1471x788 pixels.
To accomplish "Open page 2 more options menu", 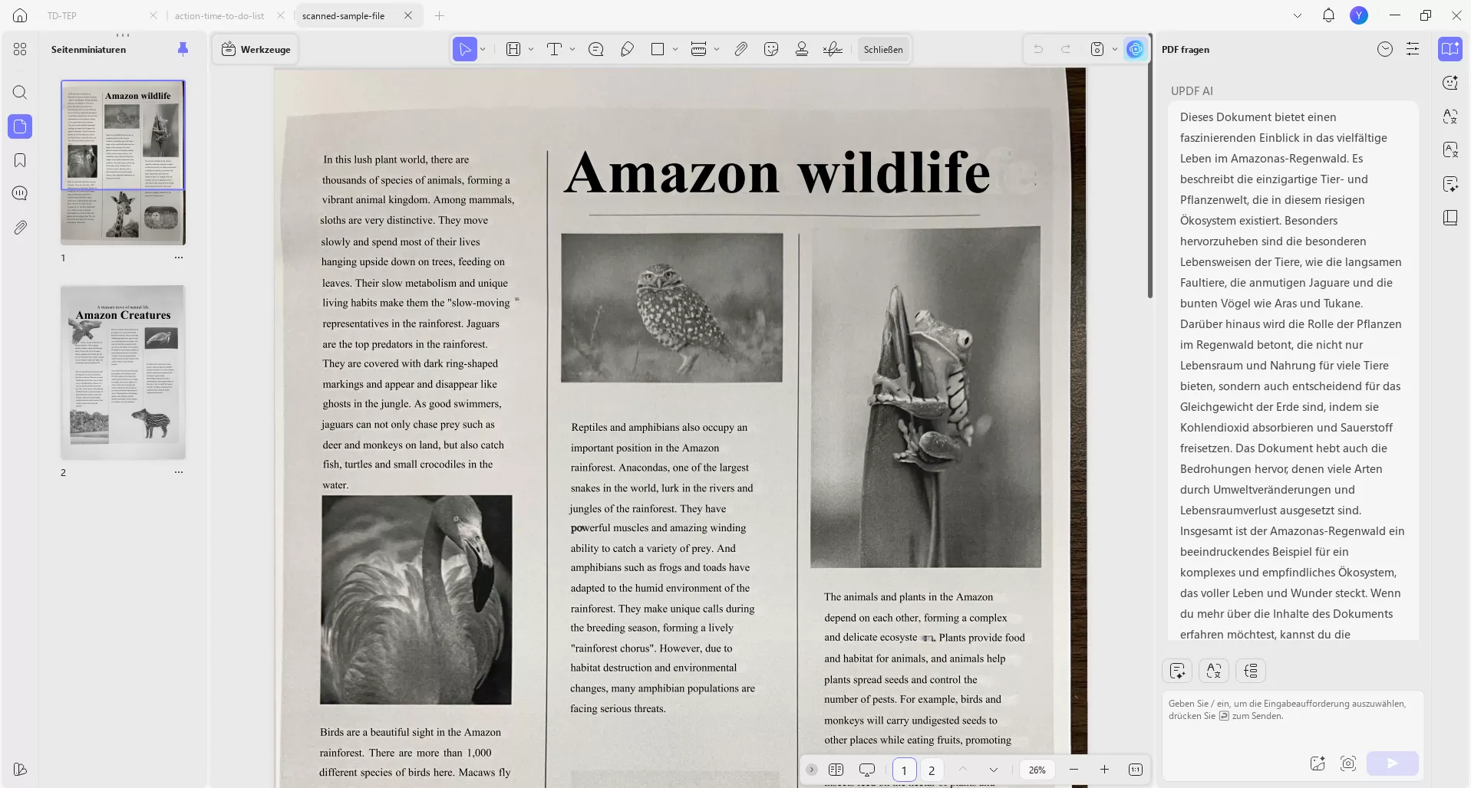I will [179, 472].
